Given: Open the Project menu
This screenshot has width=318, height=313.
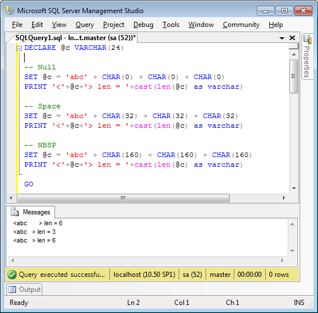Looking at the screenshot, I should click(113, 25).
